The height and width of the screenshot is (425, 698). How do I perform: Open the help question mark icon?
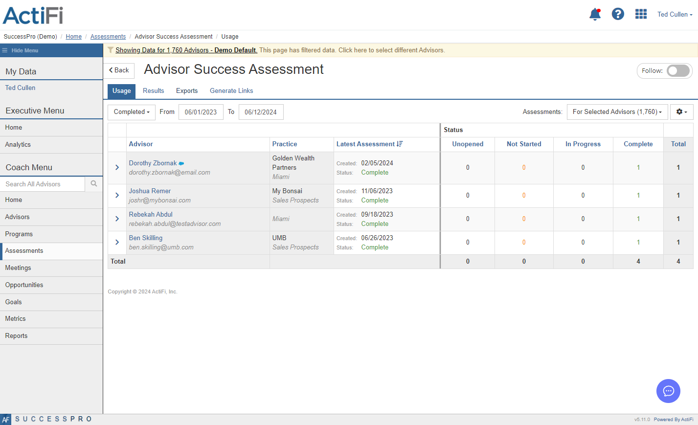point(618,14)
